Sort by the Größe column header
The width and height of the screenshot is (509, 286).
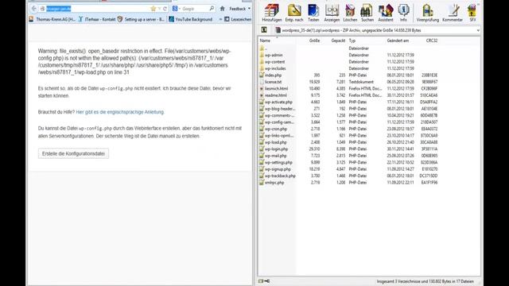coord(315,41)
